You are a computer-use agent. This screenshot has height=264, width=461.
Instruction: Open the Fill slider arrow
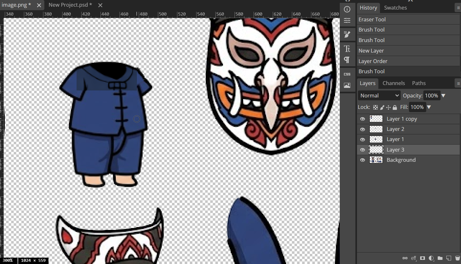pos(429,107)
